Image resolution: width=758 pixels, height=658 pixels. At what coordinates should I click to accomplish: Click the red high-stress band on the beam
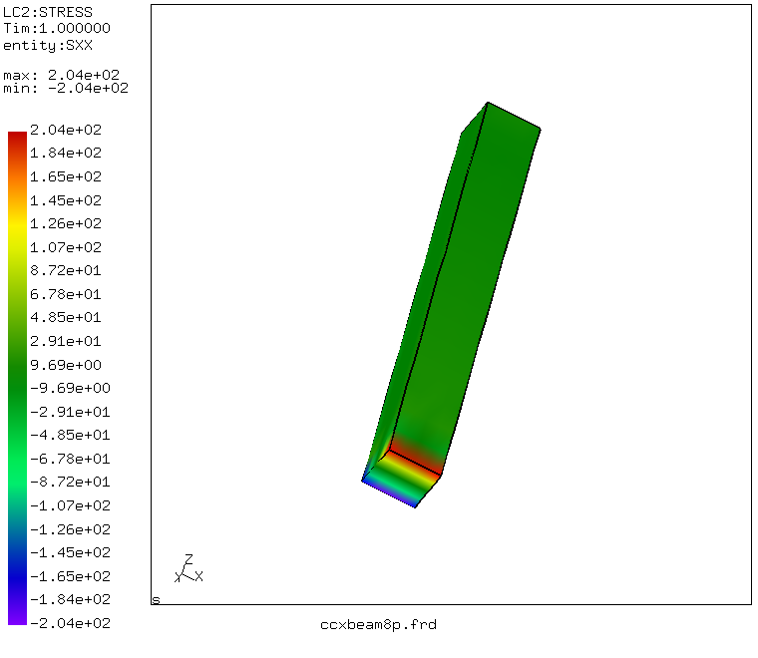click(x=416, y=457)
